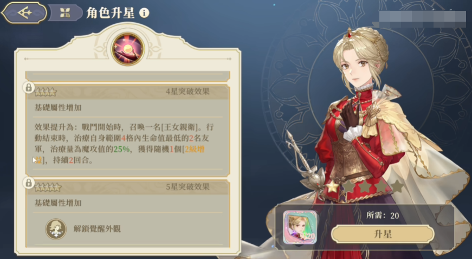Click the 所需: 20 requirement text
Viewport: 472px width, 259px height.
(x=382, y=216)
